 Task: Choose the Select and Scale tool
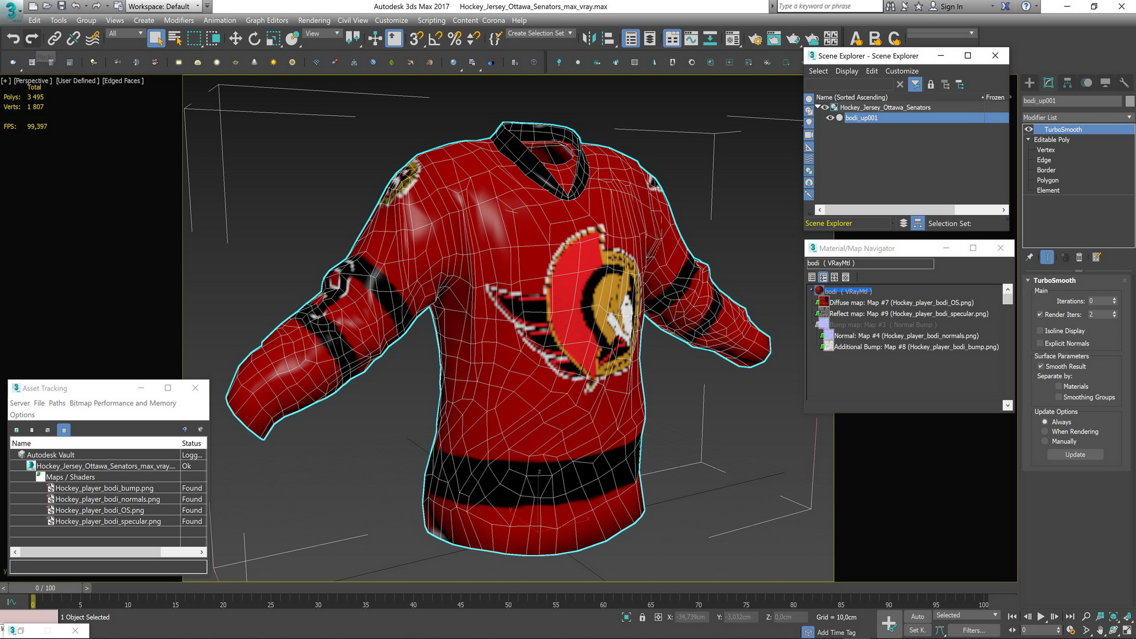pyautogui.click(x=273, y=39)
